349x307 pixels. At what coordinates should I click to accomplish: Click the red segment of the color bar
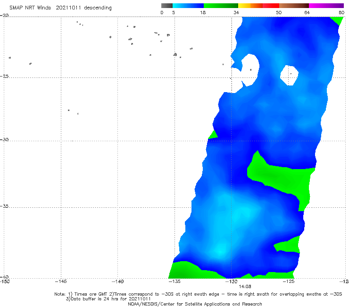click(271, 6)
